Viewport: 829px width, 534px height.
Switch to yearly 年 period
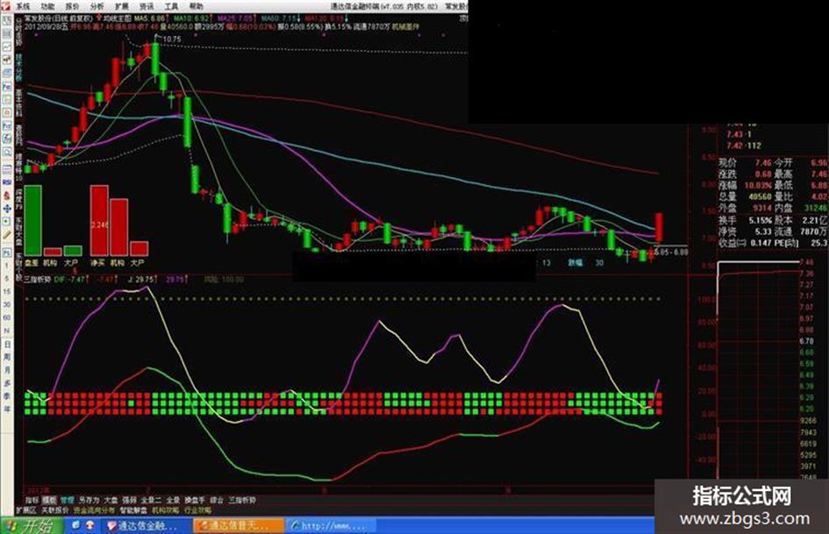7,409
